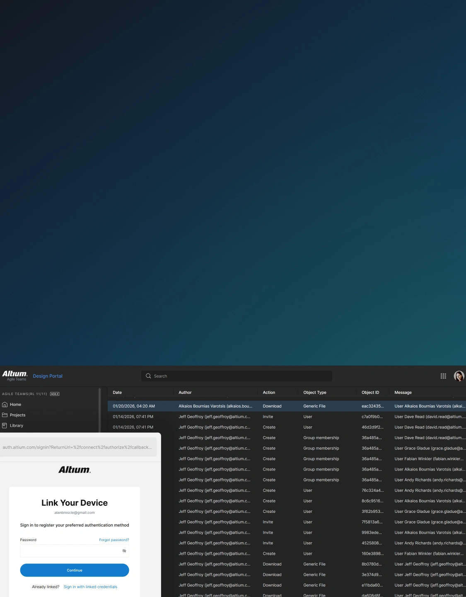Open the Design Portal link

pyautogui.click(x=48, y=376)
